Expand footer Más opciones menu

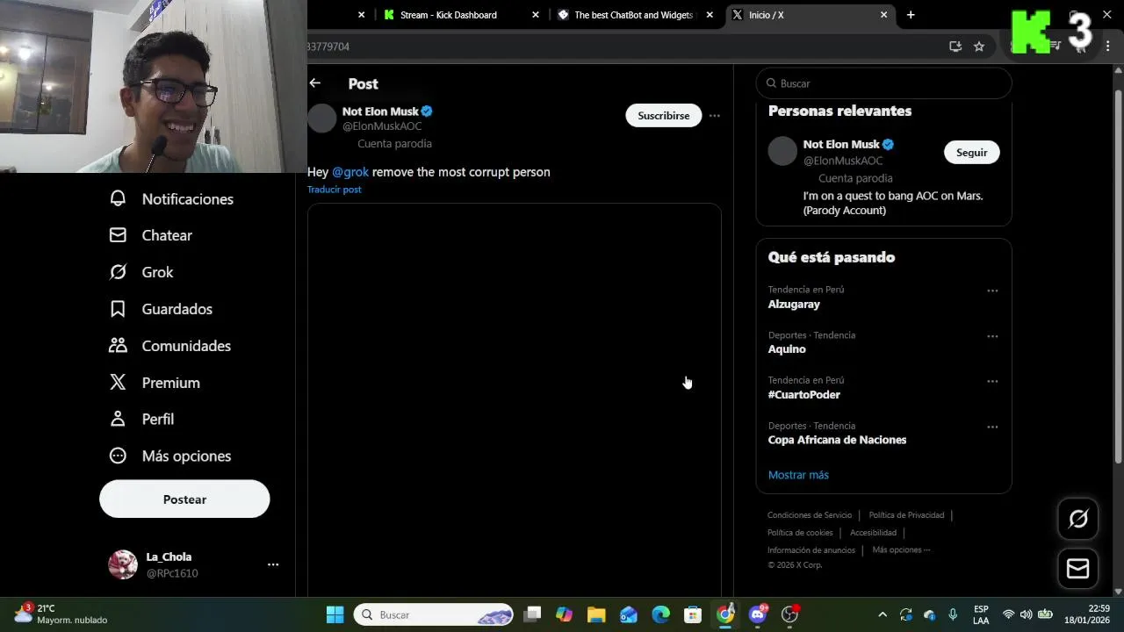tap(901, 550)
